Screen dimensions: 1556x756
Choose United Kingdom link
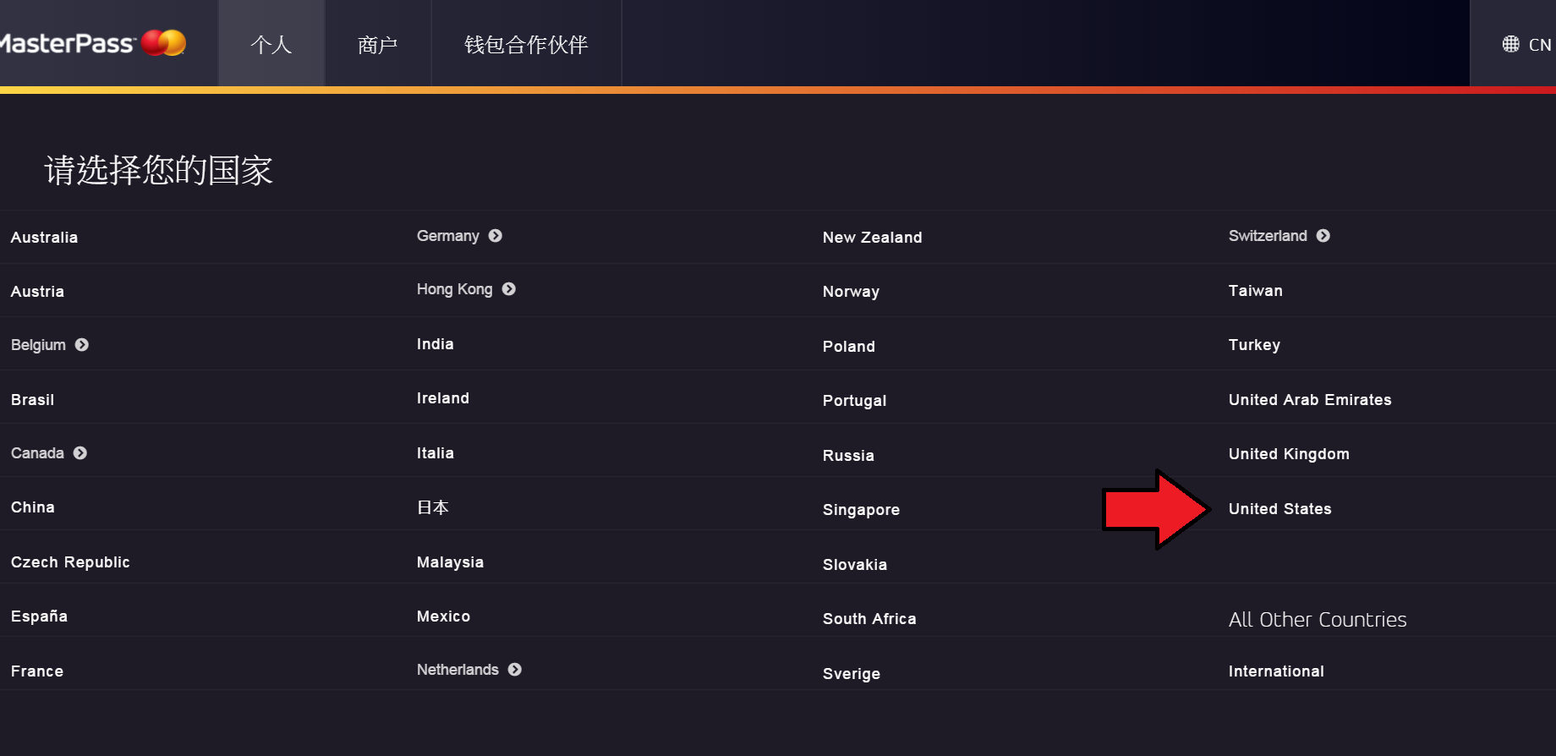tap(1289, 454)
